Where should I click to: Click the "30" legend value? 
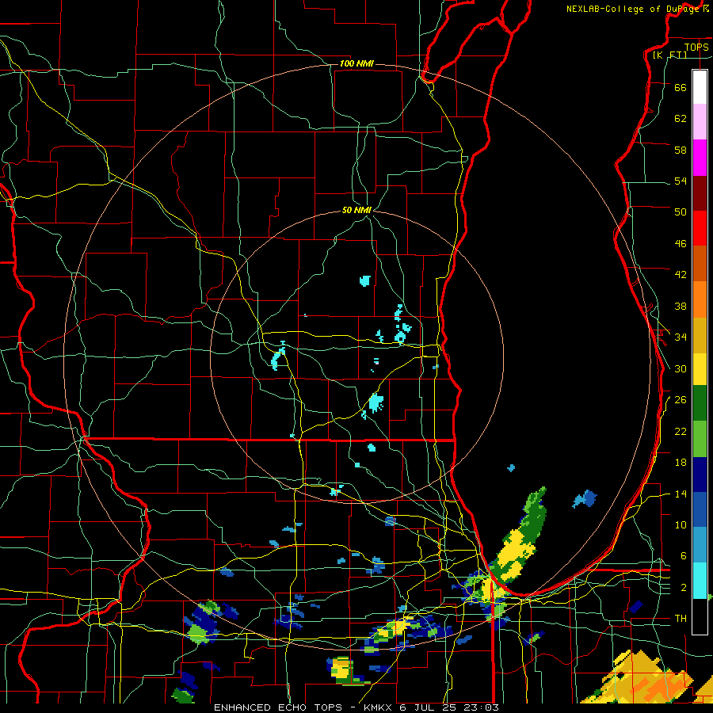point(681,368)
